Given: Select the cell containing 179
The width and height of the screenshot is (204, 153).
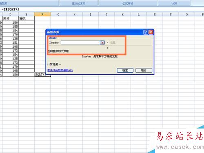Looking at the screenshot, I should coord(10,67).
